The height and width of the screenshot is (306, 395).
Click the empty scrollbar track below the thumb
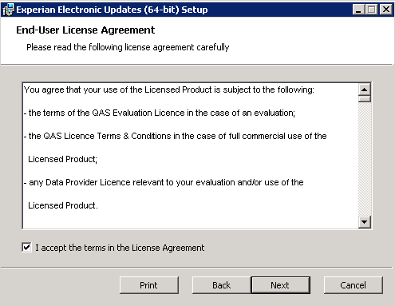(364, 159)
